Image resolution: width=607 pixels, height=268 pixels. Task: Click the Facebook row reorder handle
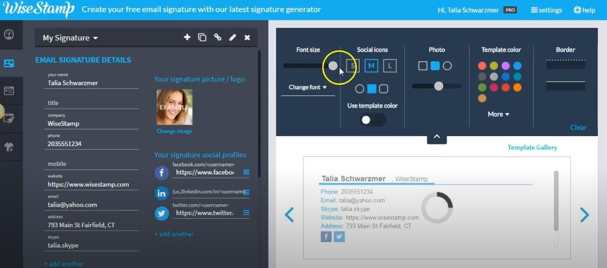246,172
